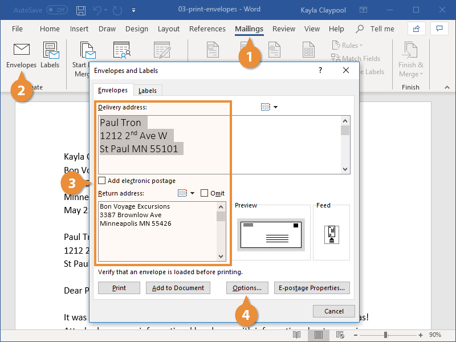This screenshot has width=456, height=342.
Task: Click the Save icon in the Quick Access Toolbar
Action: (x=81, y=10)
